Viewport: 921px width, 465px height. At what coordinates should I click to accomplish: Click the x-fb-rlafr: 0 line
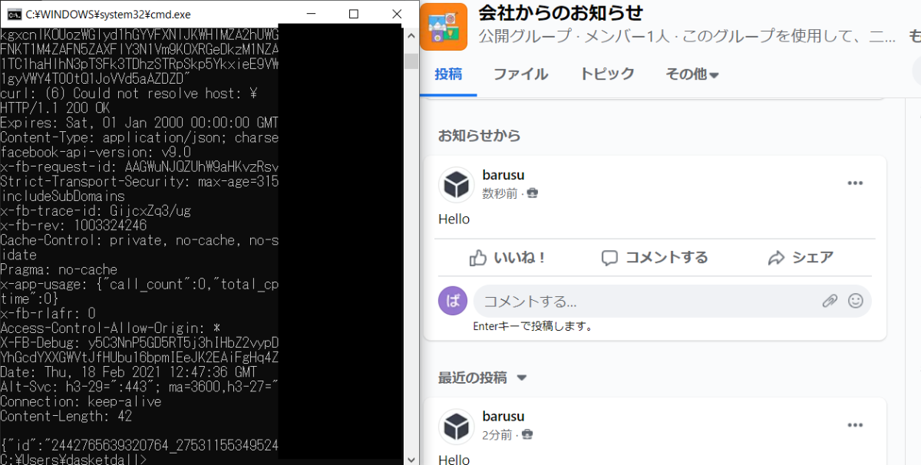(x=48, y=313)
